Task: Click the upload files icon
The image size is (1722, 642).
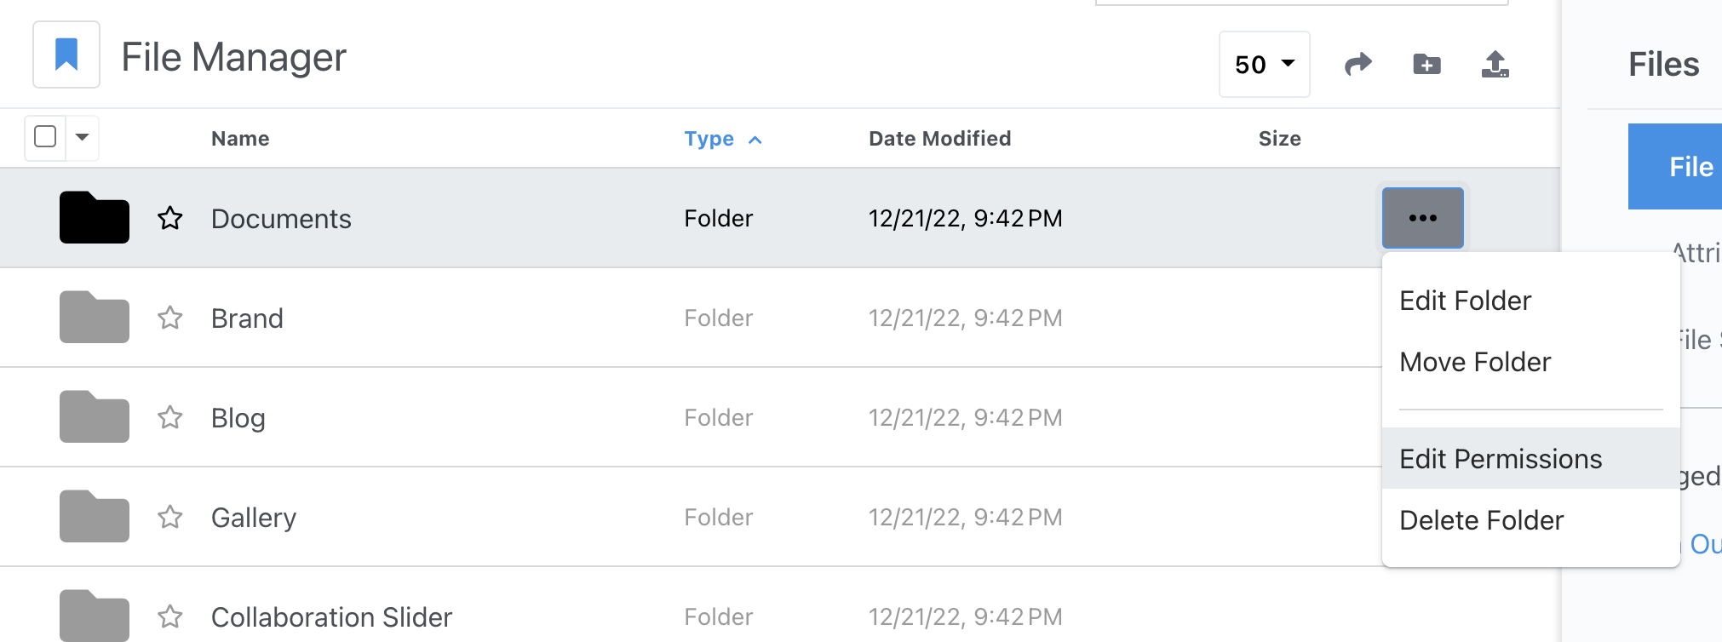Action: click(1495, 64)
